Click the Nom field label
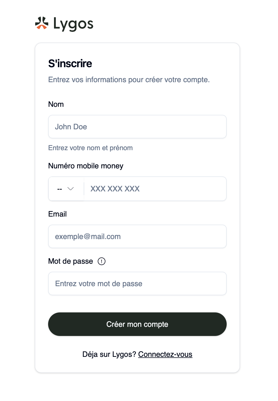Viewport: 278px width, 401px height. (x=56, y=104)
